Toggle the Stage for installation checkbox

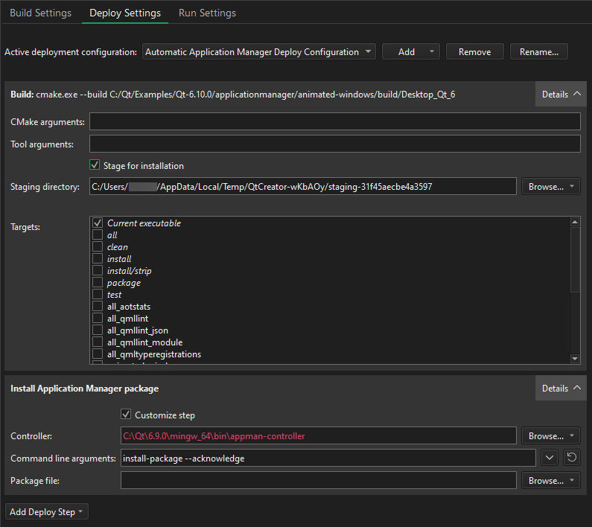tap(95, 165)
